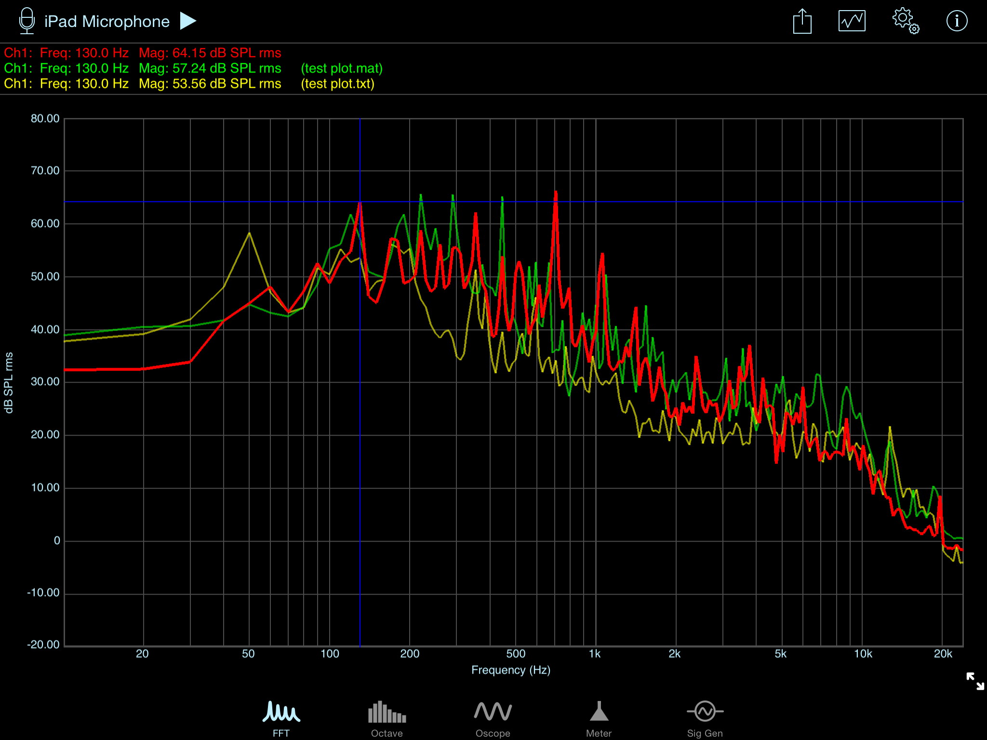The width and height of the screenshot is (987, 740).
Task: Open the settings gear icon
Action: coord(905,21)
